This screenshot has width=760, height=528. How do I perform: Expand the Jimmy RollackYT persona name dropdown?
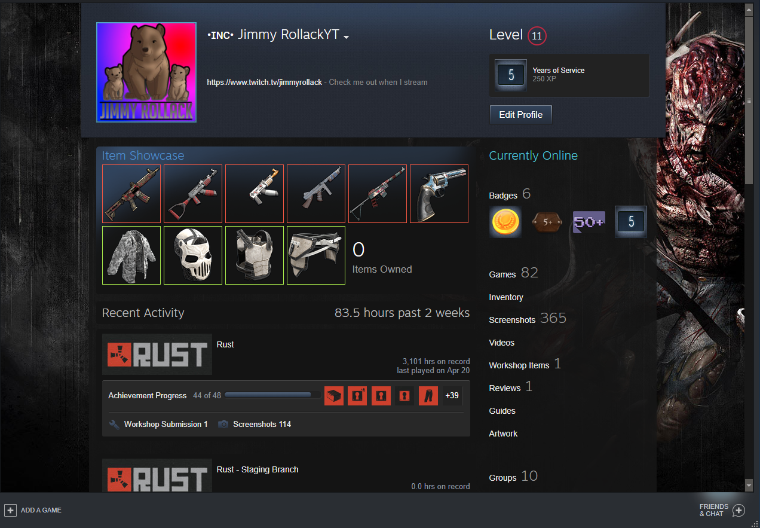pos(346,36)
